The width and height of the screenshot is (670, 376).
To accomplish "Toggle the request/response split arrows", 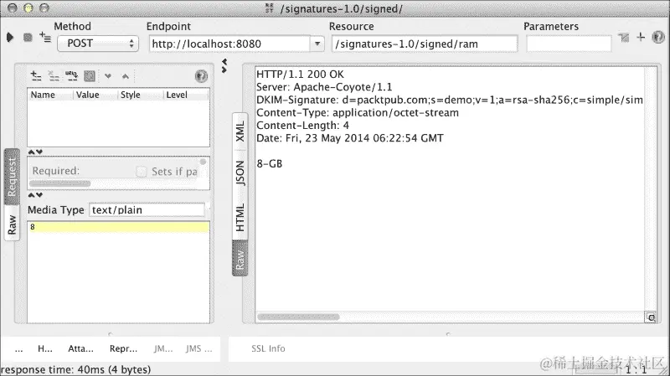I will [x=224, y=66].
